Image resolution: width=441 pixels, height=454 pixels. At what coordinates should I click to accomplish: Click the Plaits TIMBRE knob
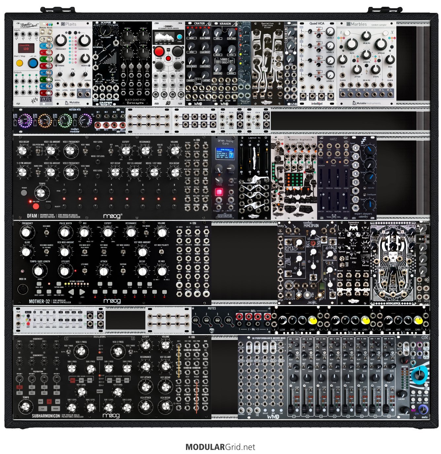click(x=60, y=58)
